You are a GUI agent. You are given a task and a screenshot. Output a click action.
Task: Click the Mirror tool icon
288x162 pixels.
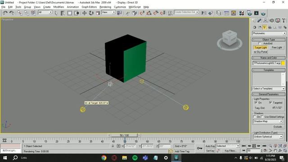coord(204,13)
